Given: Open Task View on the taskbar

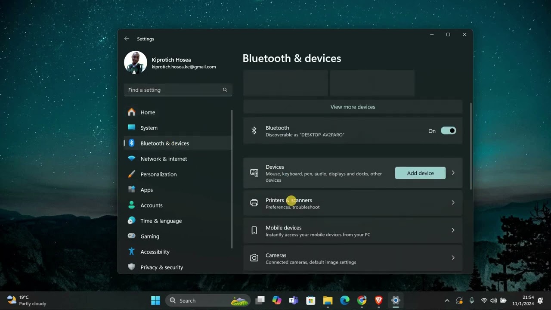Looking at the screenshot, I should (x=260, y=301).
